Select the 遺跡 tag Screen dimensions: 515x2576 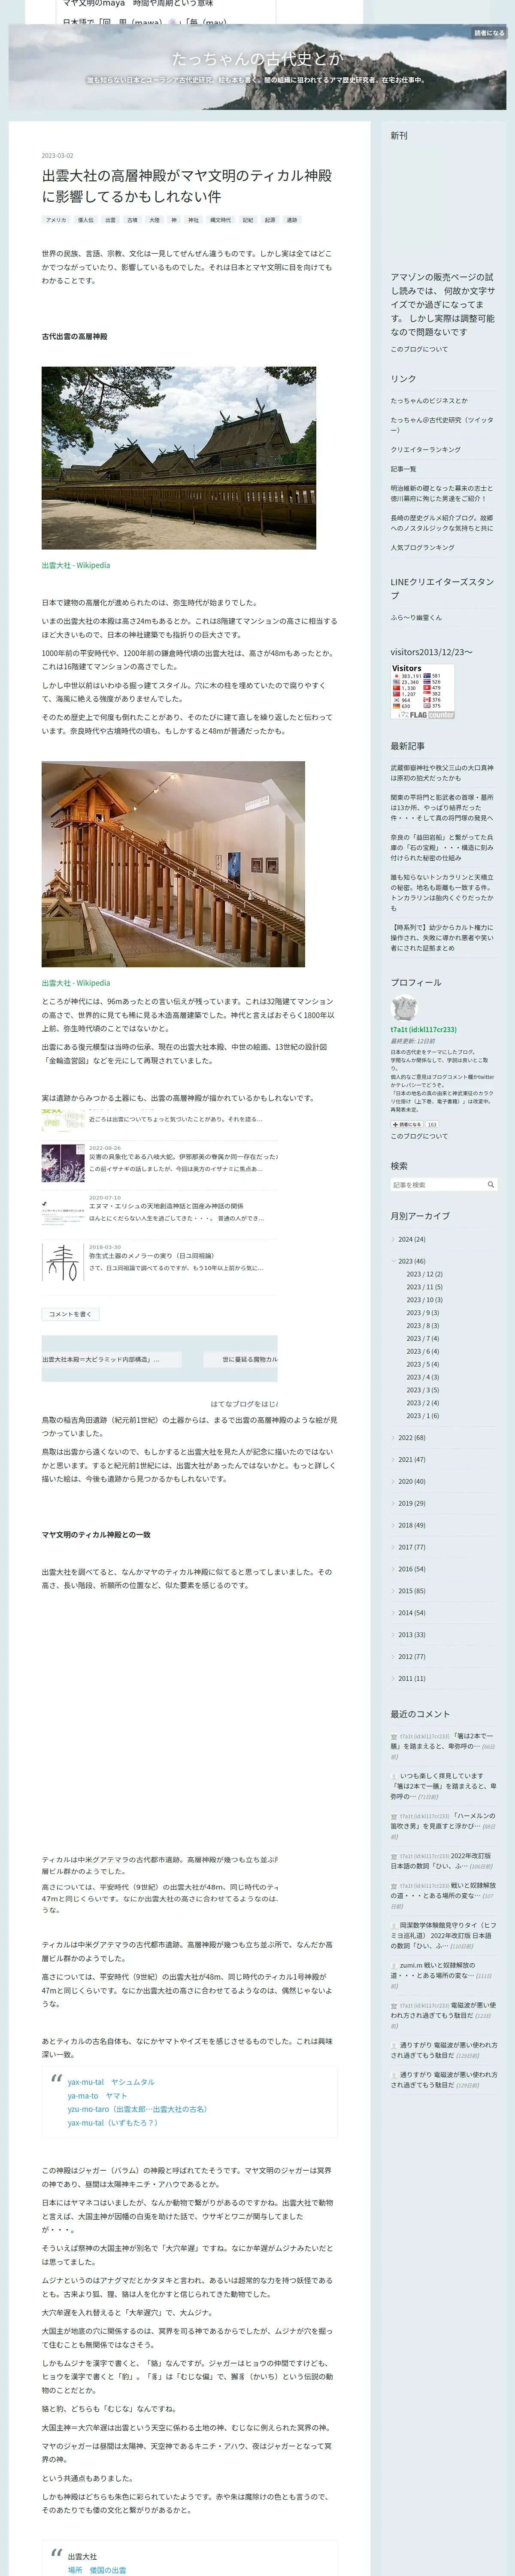(292, 220)
